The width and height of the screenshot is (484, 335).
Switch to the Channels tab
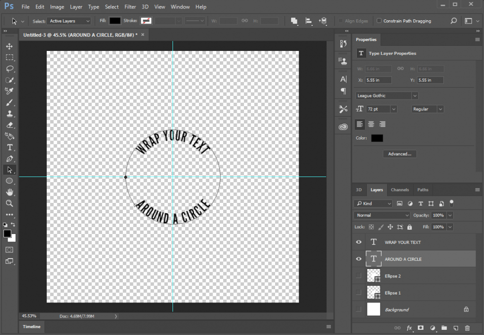click(400, 190)
